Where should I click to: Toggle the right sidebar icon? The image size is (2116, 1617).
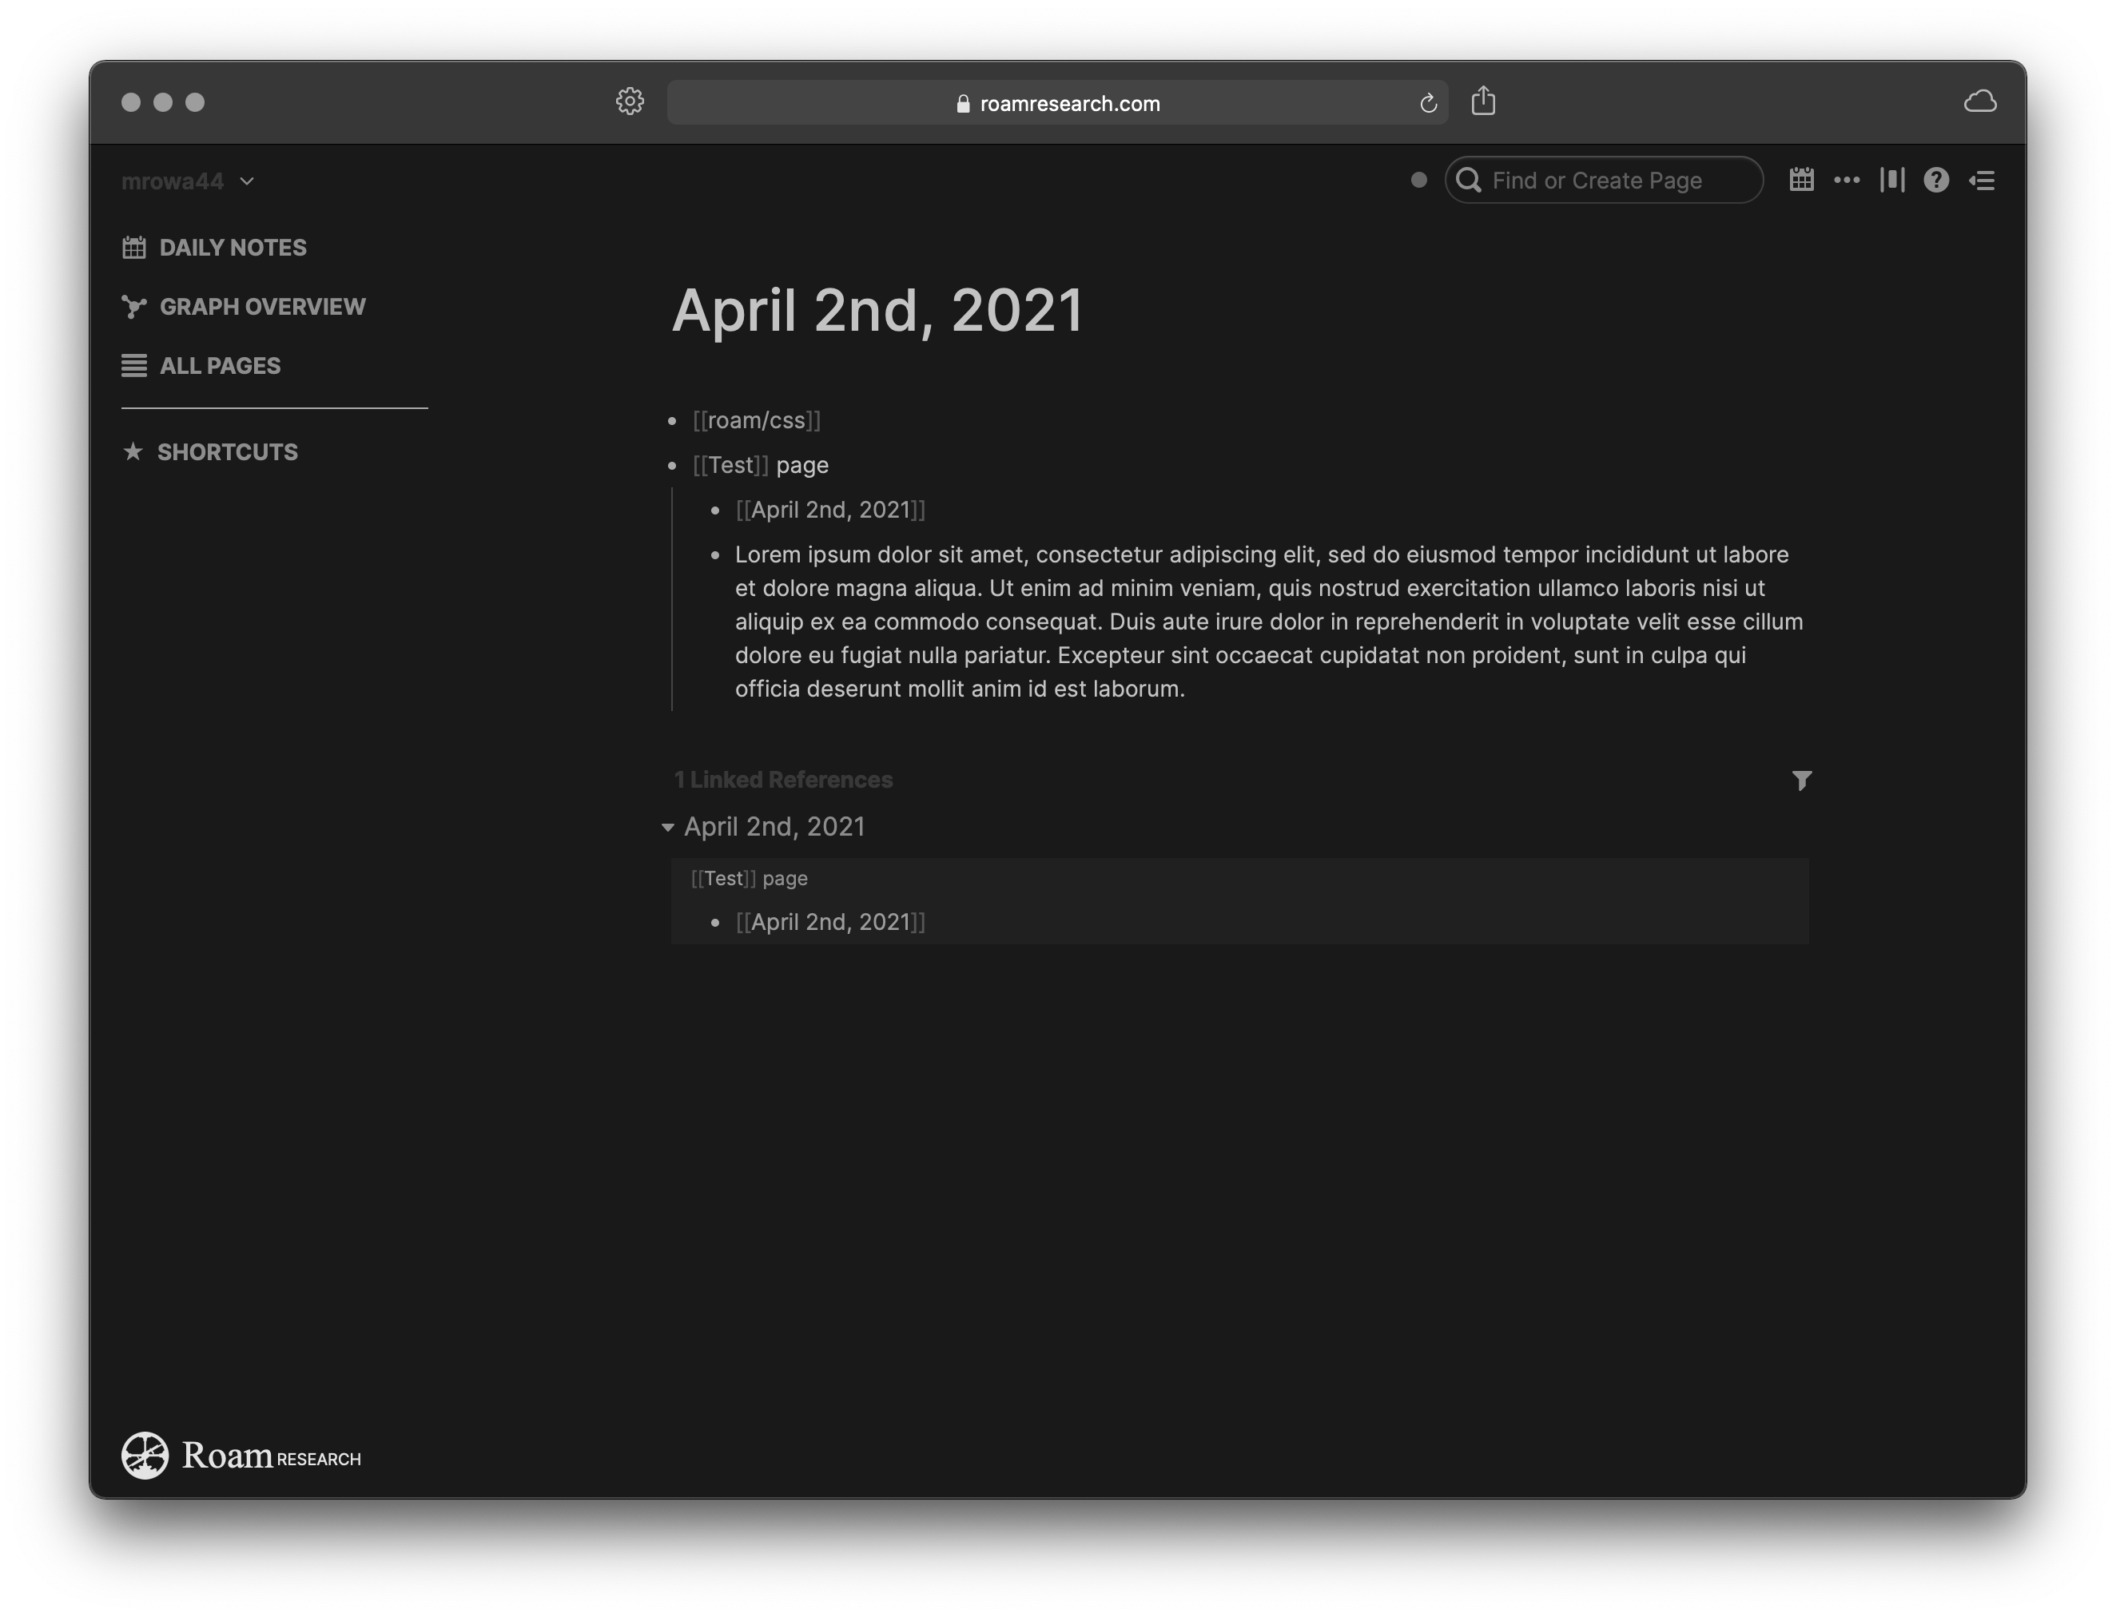click(1981, 180)
